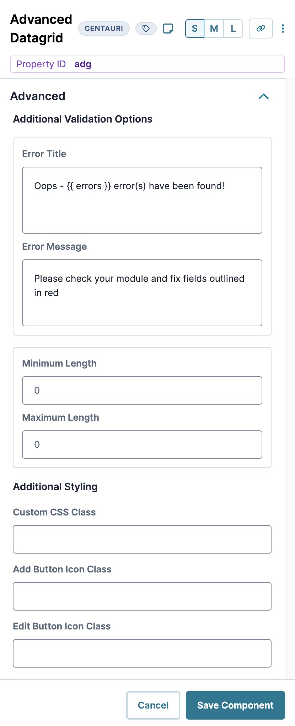Click the link chain icon button
The image size is (295, 726).
coord(261,28)
